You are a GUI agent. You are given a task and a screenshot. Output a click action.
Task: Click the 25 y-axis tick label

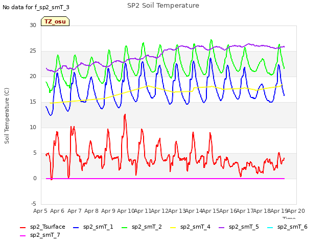[x=33, y=51]
